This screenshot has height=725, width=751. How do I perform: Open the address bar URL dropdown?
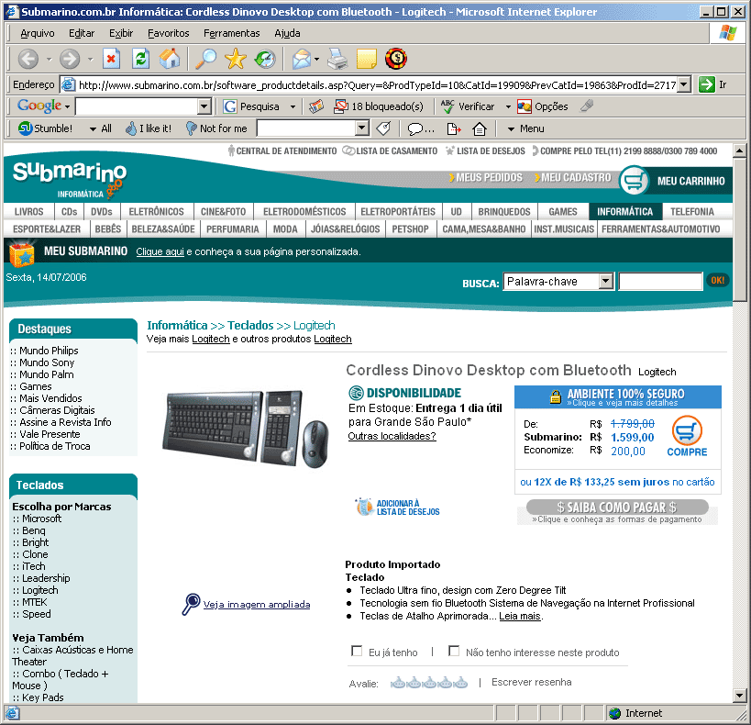point(683,84)
